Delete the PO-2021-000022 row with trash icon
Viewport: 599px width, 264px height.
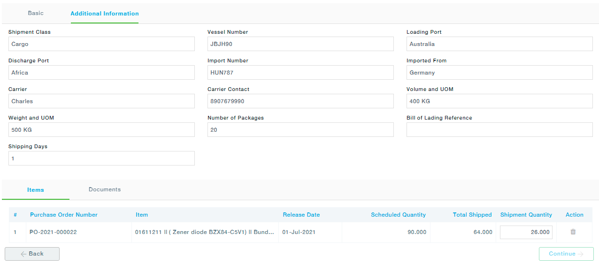click(x=573, y=232)
